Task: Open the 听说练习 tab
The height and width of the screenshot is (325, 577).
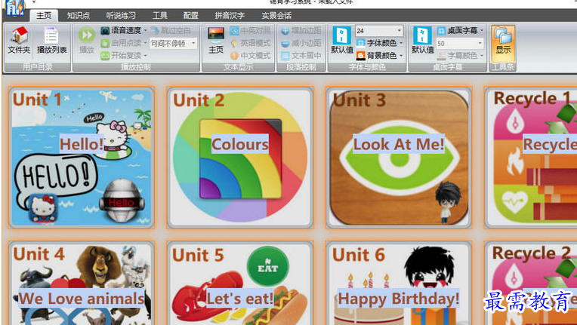Action: [121, 15]
